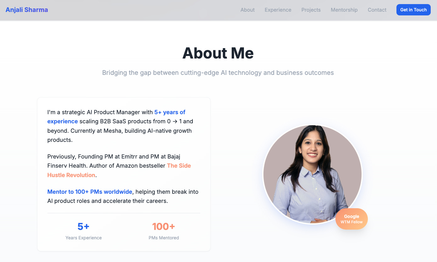This screenshot has width=437, height=262.
Task: Click the Bridging the gap subtitle
Action: click(x=218, y=73)
